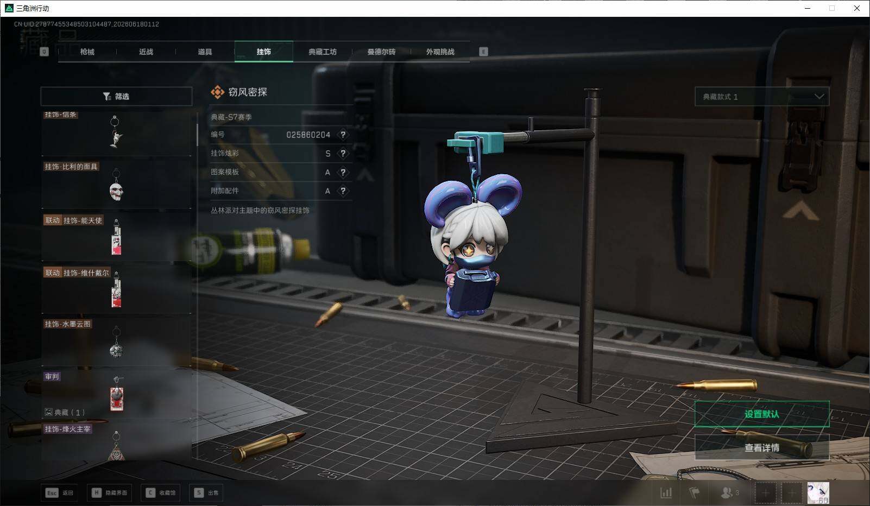Image resolution: width=870 pixels, height=506 pixels.
Task: Open the C 收藏馆 button
Action: pos(161,492)
